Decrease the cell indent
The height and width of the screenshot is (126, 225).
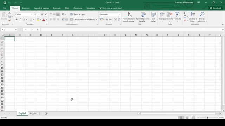pyautogui.click(x=63, y=19)
